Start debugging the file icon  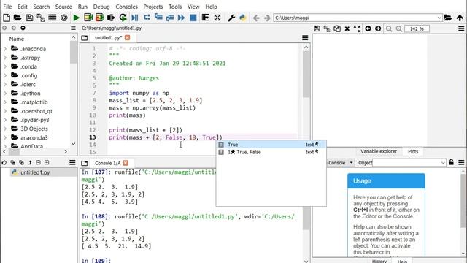tap(134, 18)
